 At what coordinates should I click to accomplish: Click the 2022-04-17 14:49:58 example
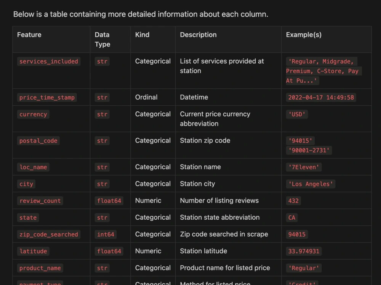click(321, 97)
